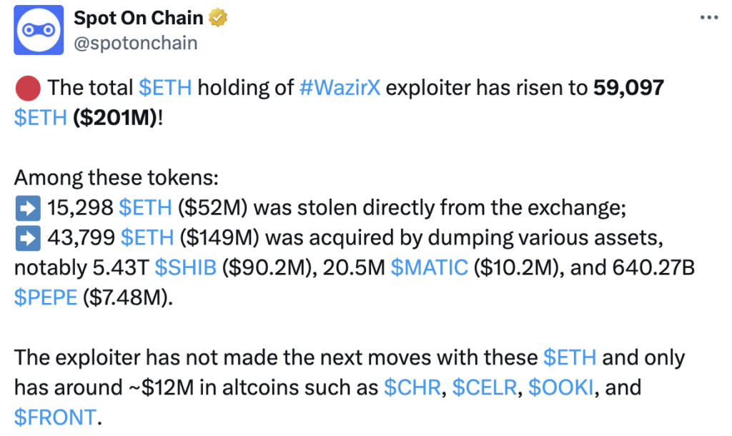Open $ETH cashtag next to ($149M)
Screen dimensions: 732x436
(x=147, y=237)
